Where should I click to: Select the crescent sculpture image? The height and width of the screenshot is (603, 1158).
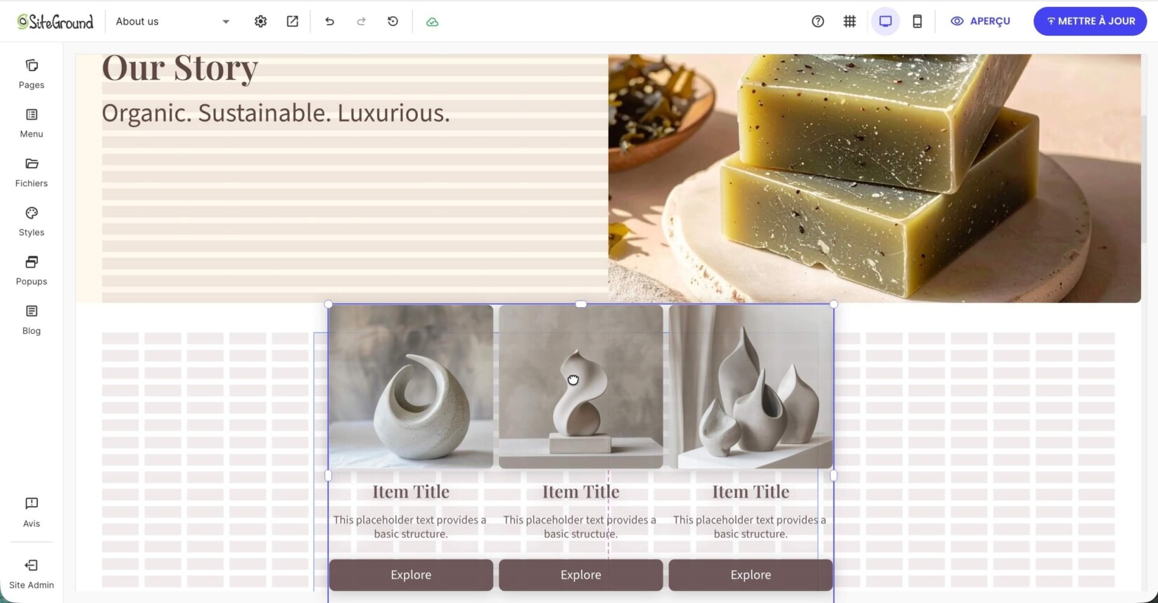click(411, 387)
